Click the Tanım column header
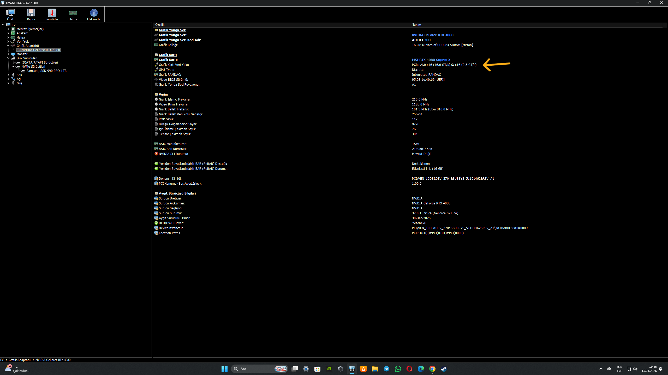 click(x=536, y=25)
